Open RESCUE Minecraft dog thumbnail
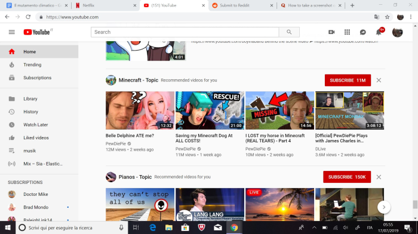Viewport: 418px width, 234px height. pos(210,111)
